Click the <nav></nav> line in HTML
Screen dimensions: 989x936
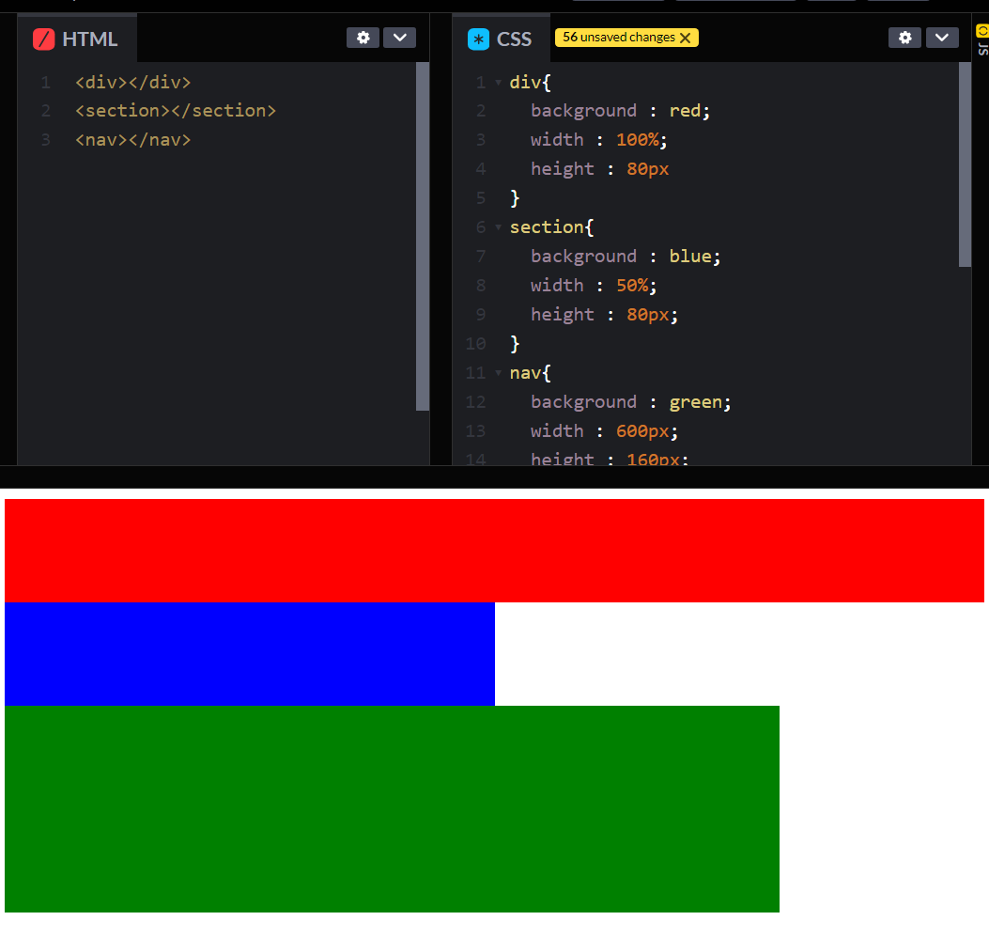click(x=132, y=139)
